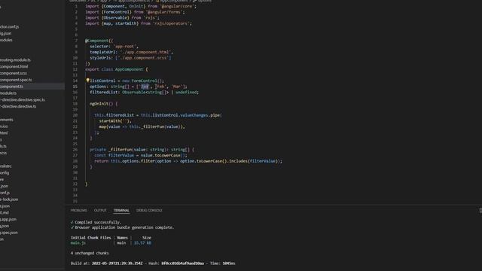Image resolution: width=482 pixels, height=271 pixels.
Task: Click 'Compiled successfully.' terminal message
Action: point(98,222)
